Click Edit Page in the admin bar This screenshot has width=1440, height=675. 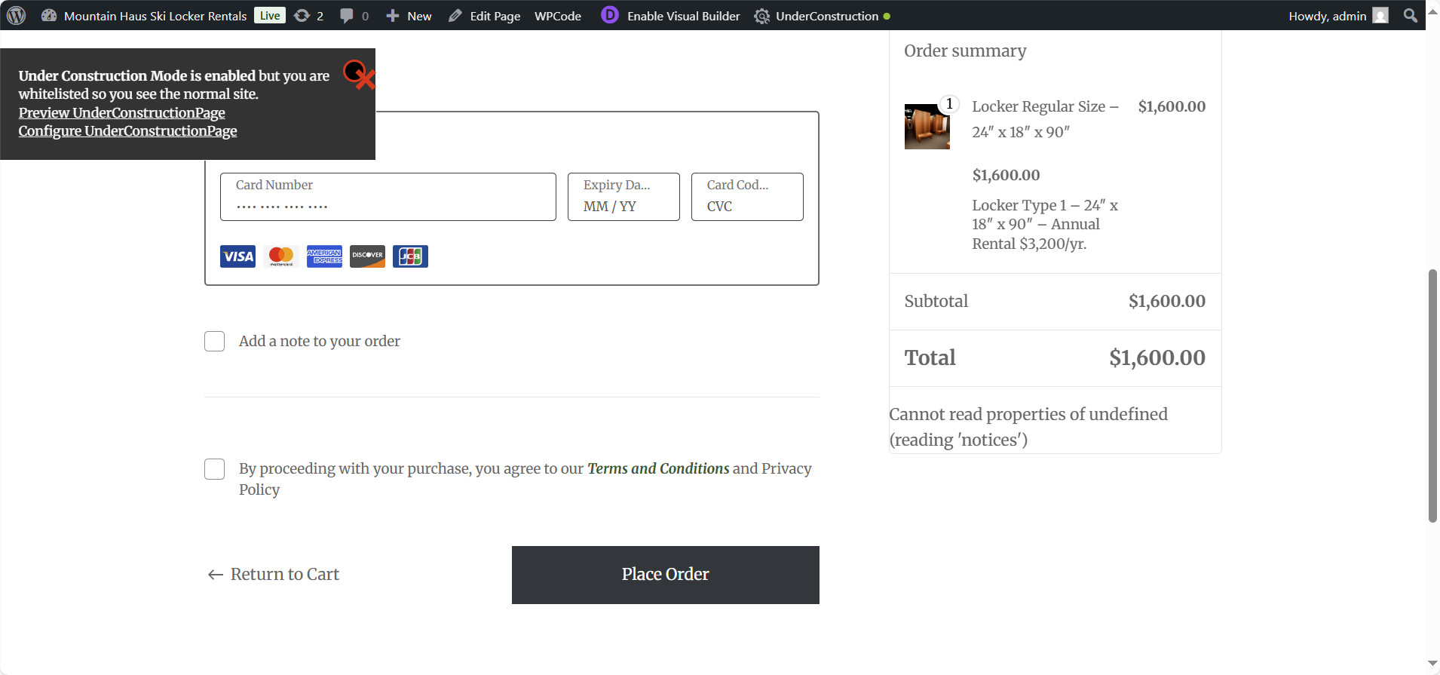click(x=484, y=16)
